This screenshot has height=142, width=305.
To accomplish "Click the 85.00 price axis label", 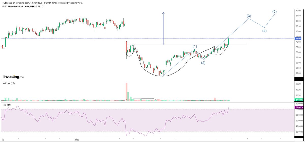I will (x=298, y=21).
